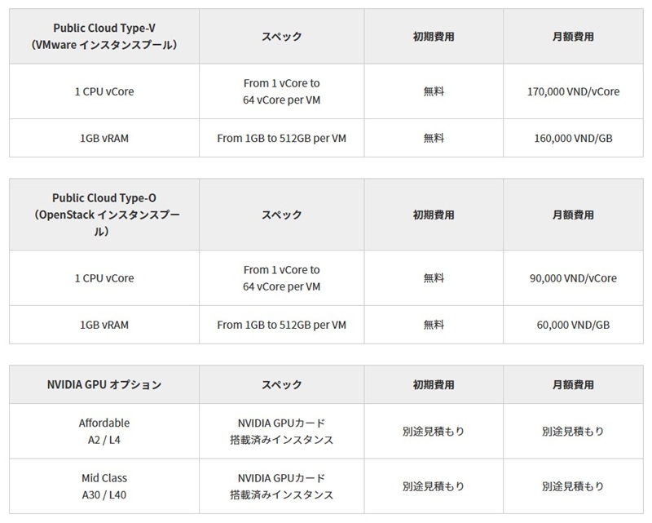
Task: Click 無料 in Type-V 1 CPU vCore row
Action: click(434, 91)
